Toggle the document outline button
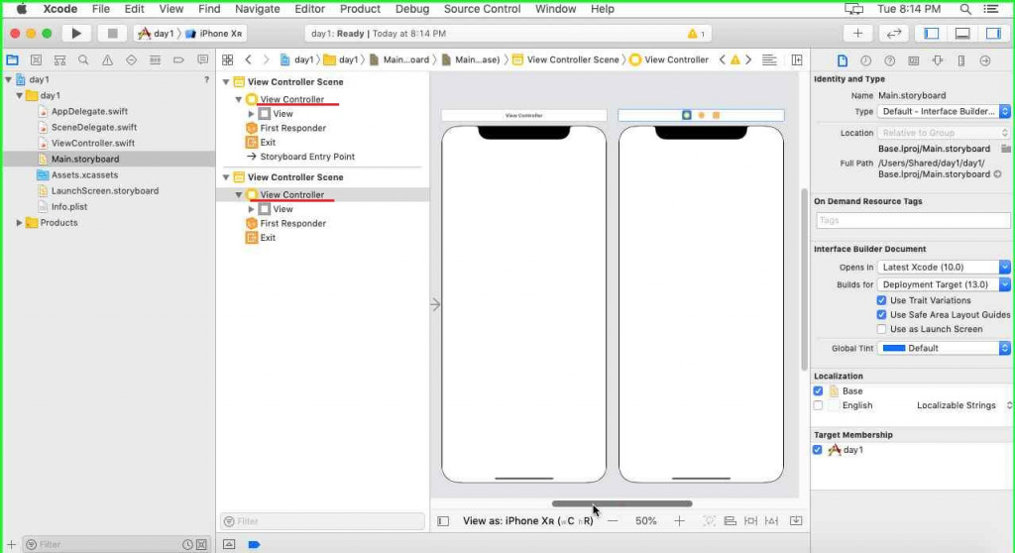Screen dimensions: 1015x553 pyautogui.click(x=443, y=520)
